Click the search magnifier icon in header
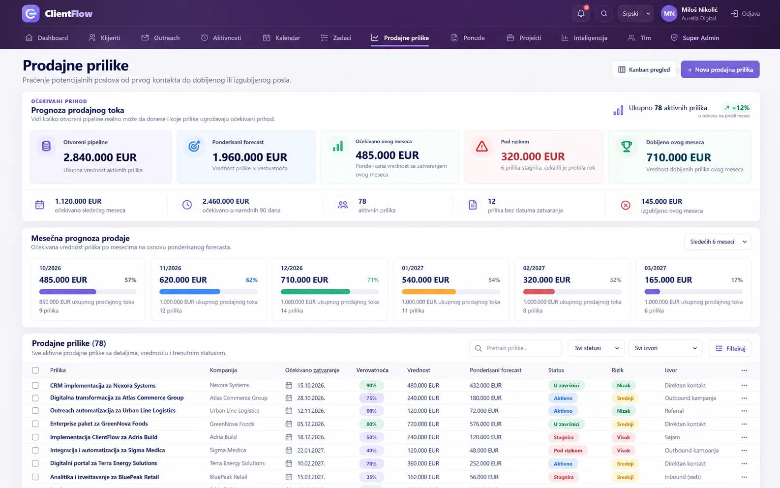This screenshot has height=488, width=780. coord(604,14)
